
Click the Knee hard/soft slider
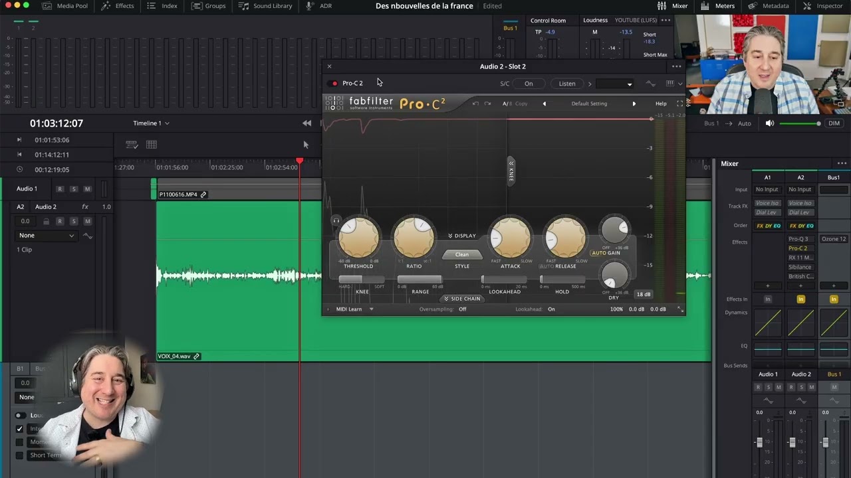362,279
